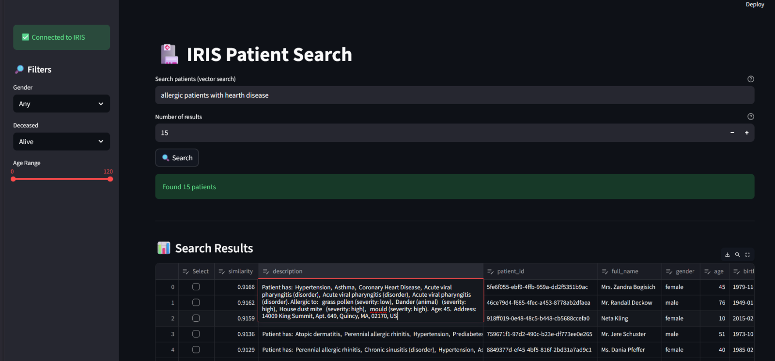Click the patient_id column header
This screenshot has height=361, width=775.
tap(511, 271)
